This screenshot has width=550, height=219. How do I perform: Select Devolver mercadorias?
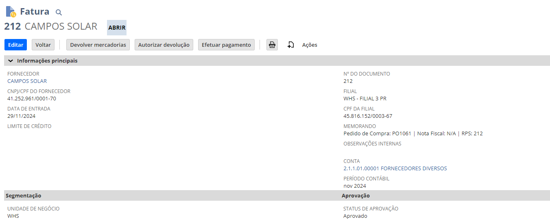[x=98, y=45]
